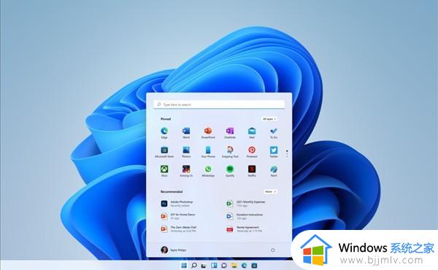
Task: Open recommended Adobe Photoshop item
Action: coord(177,204)
